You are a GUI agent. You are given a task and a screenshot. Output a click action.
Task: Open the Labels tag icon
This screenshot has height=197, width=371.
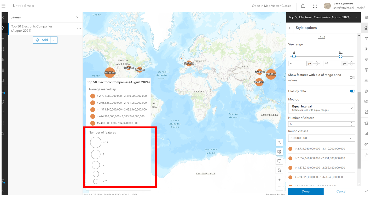(366, 91)
